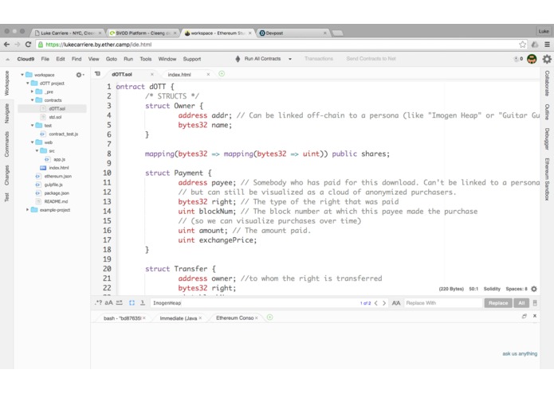Screen dimensions: 554x393
Task: Open IDE preferences gear at top right
Action: [x=547, y=59]
